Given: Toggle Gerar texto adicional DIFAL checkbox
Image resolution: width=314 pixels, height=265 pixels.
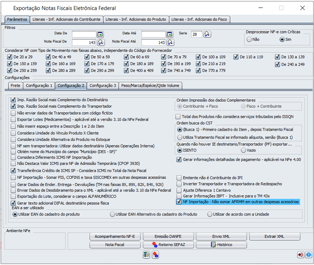Looking at the screenshot, I should pyautogui.click(x=13, y=203).
